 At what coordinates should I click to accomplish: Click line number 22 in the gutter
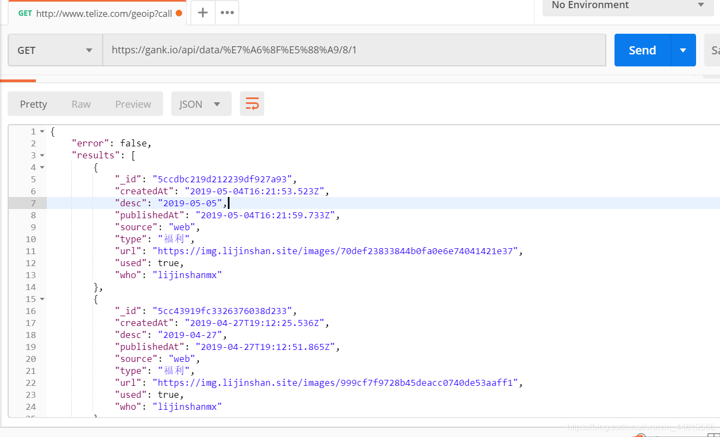tap(30, 383)
